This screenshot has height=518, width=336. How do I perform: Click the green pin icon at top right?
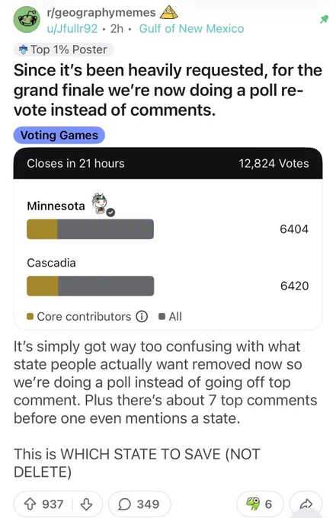[x=324, y=19]
